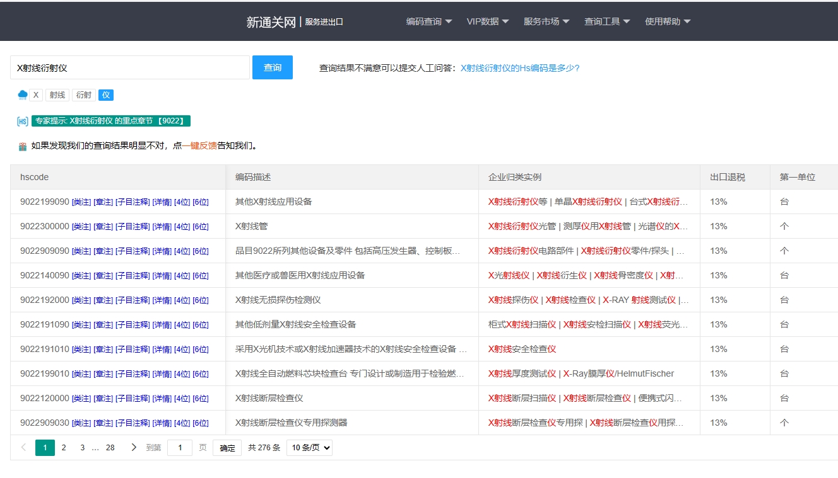
Task: Click the ellipsis between pages 3 and 28
Action: (x=95, y=448)
